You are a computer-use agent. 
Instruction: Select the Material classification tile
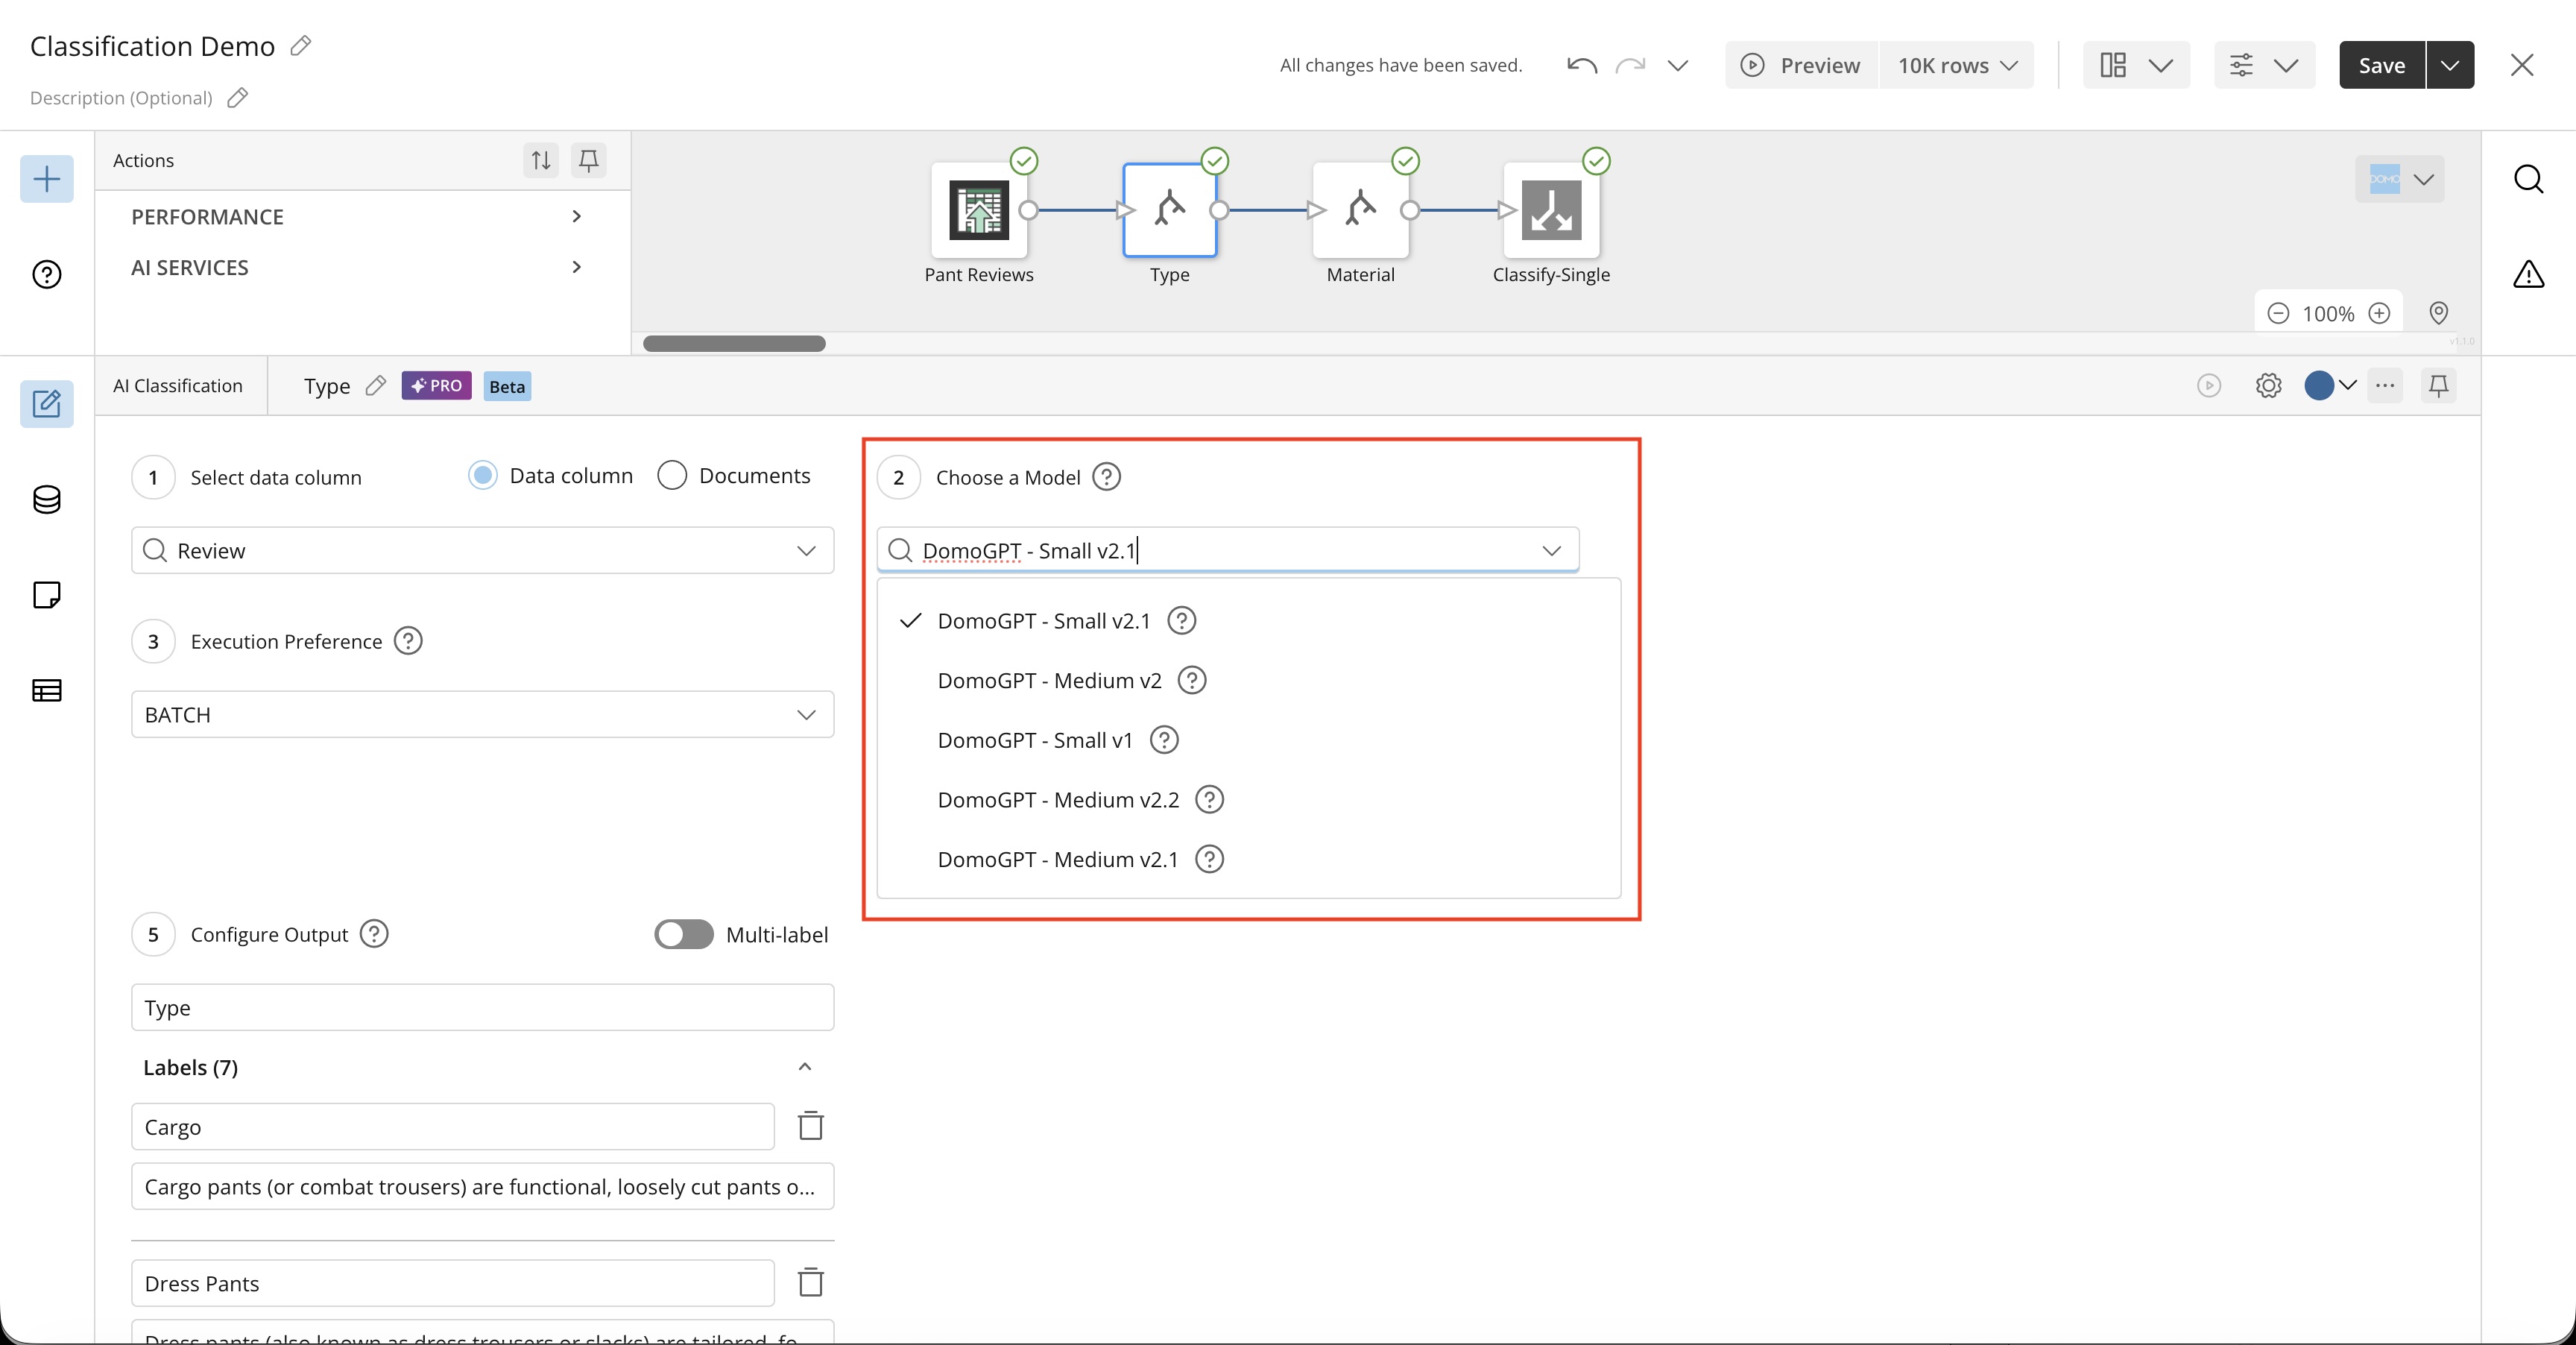pos(1360,210)
